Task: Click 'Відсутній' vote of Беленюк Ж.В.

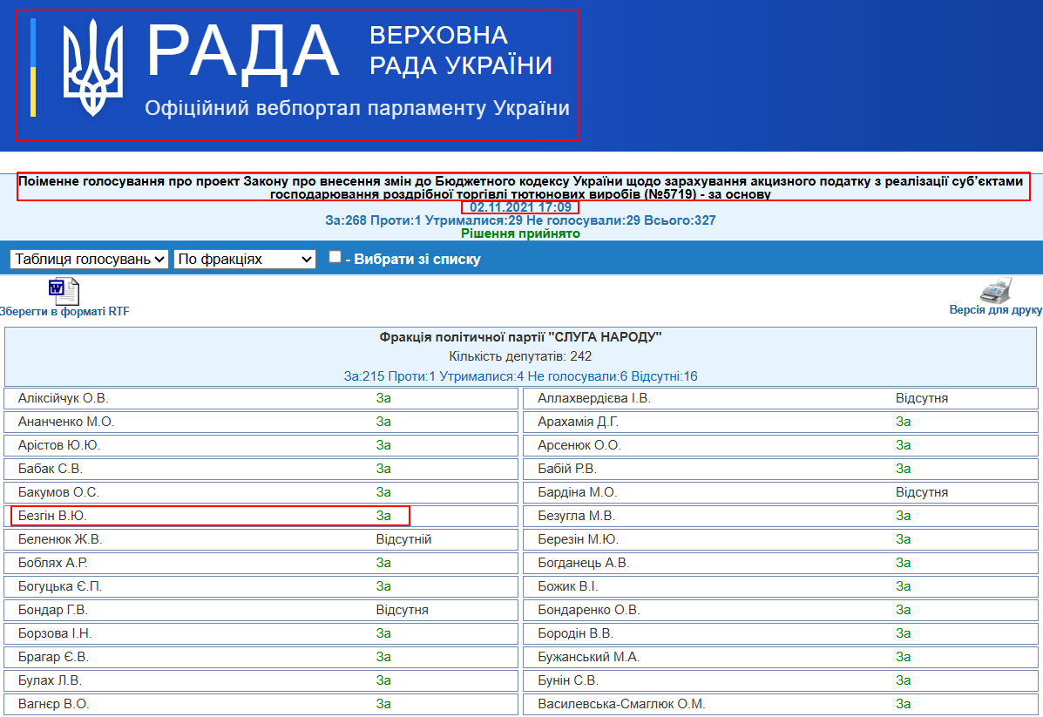Action: 403,539
